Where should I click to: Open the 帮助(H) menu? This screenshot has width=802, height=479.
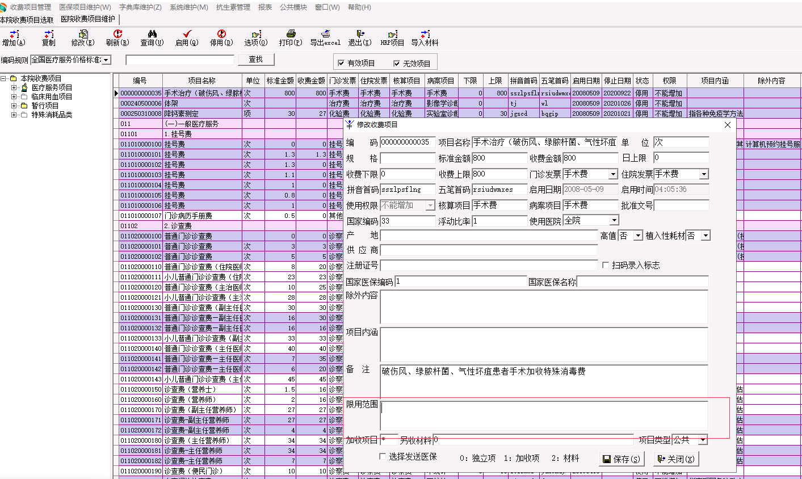point(359,7)
